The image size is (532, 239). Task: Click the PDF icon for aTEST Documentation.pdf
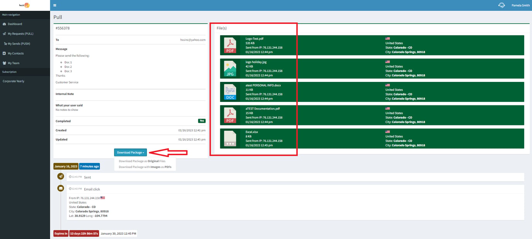(230, 115)
